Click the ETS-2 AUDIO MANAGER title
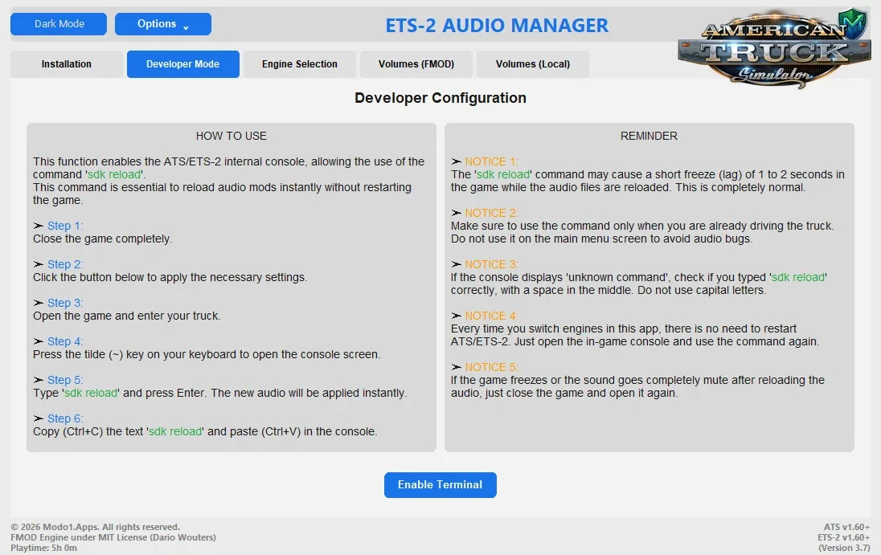This screenshot has width=881, height=555. (x=497, y=25)
